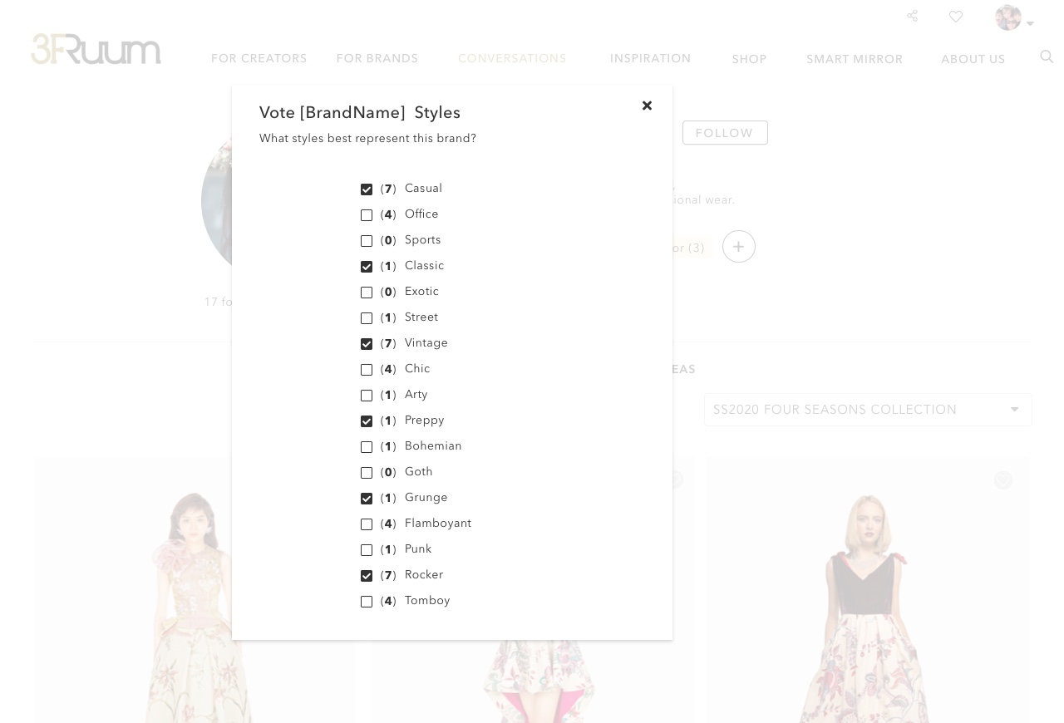This screenshot has height=723, width=1064.
Task: Open the right black-top dress product image
Action: (868, 590)
